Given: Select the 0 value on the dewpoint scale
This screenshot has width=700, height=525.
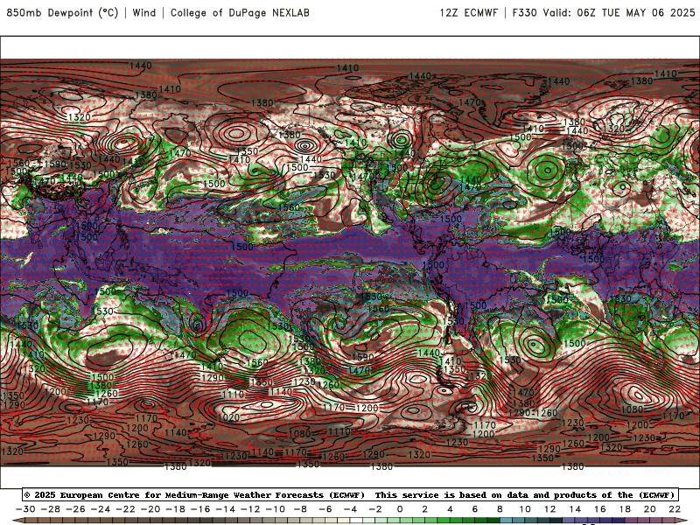Looking at the screenshot, I should [x=400, y=509].
